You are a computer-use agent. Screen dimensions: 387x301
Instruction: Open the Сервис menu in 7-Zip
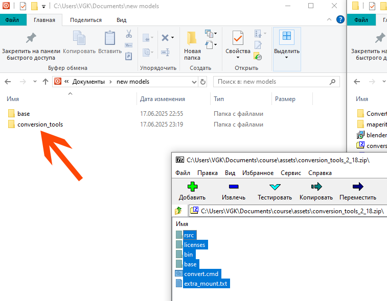click(290, 173)
